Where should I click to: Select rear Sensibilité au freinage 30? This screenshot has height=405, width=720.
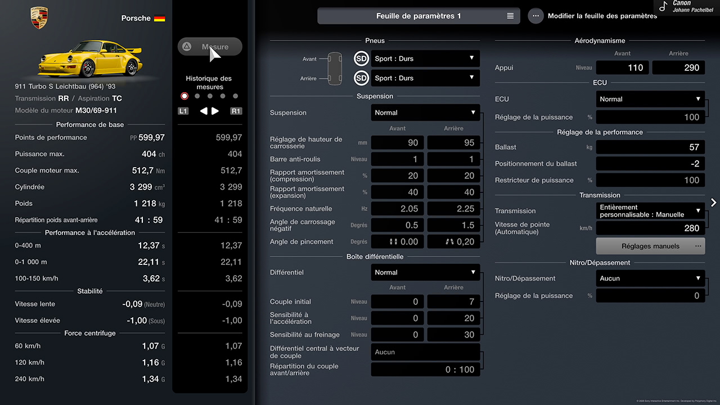[454, 335]
